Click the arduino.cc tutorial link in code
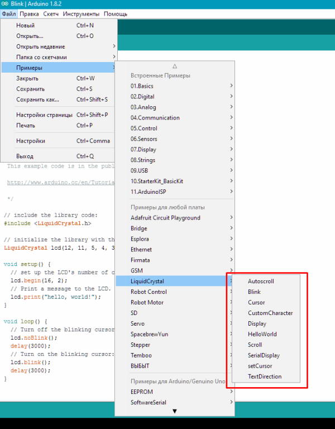Screen dimensions: 335x429 61,183
